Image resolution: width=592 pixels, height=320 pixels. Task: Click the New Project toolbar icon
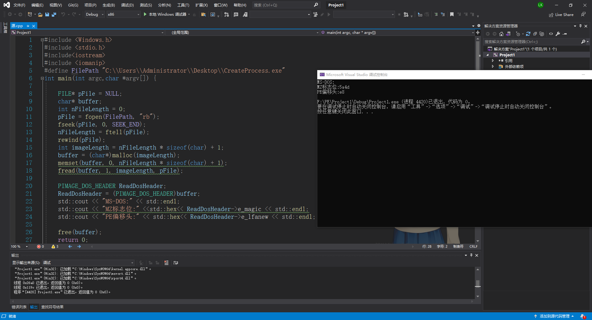point(30,14)
